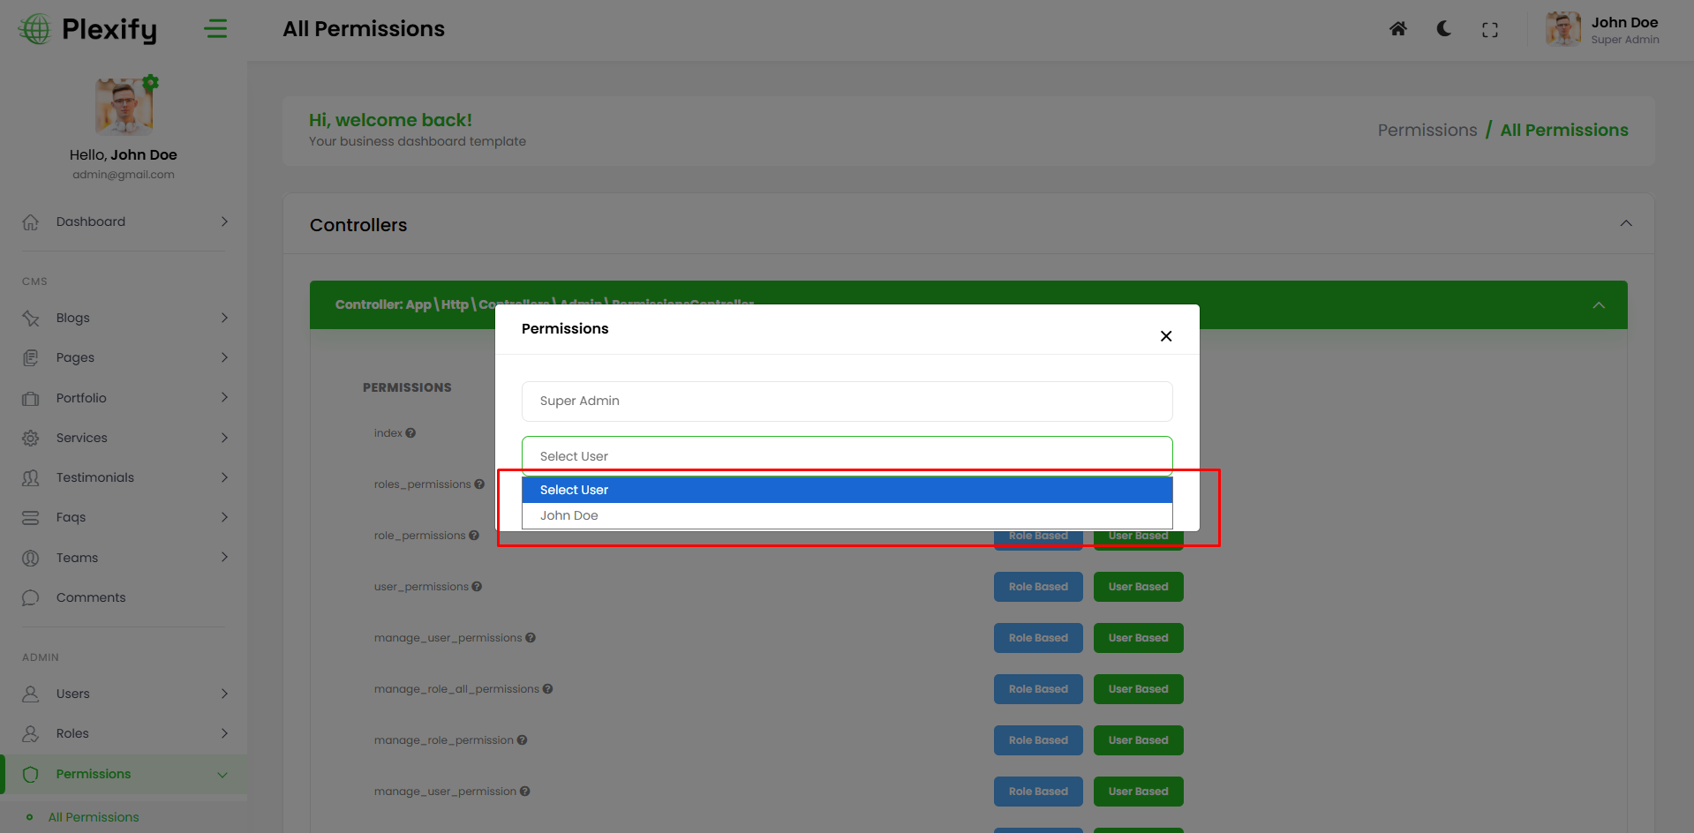This screenshot has height=833, width=1694.
Task: Open John Doe profile avatar in header
Action: click(1562, 29)
